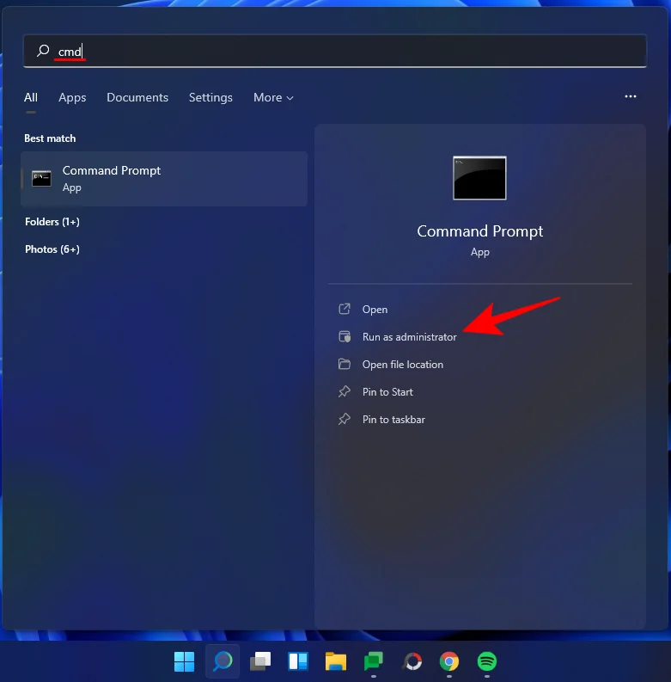Click the large Command Prompt preview icon
The image size is (671, 682).
479,178
